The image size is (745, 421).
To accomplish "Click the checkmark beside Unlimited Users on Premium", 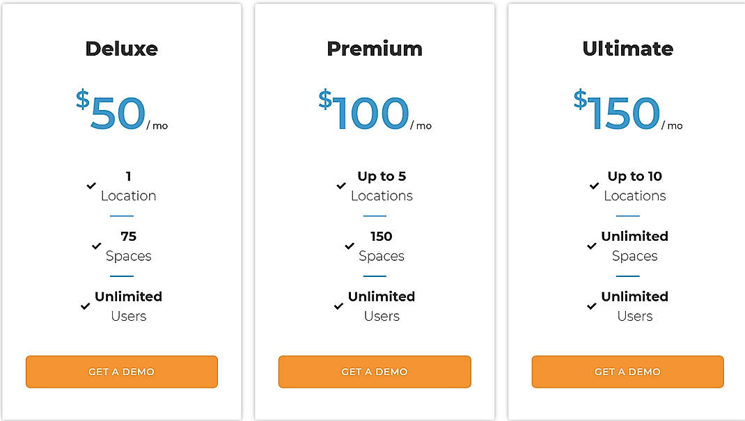I will coord(338,306).
